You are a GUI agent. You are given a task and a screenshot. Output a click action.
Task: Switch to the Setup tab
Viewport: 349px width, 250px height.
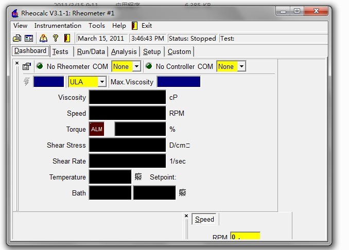coord(152,51)
